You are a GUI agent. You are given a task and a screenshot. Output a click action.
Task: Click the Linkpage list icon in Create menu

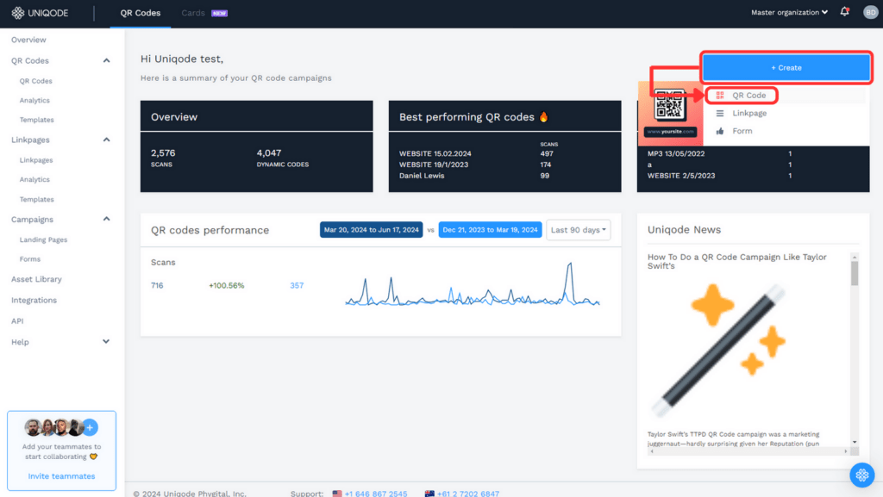(x=720, y=114)
